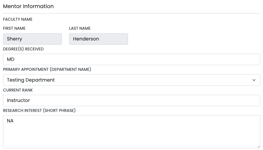The width and height of the screenshot is (263, 150).
Task: Click the 'FIRST NAME' label
Action: [14, 28]
